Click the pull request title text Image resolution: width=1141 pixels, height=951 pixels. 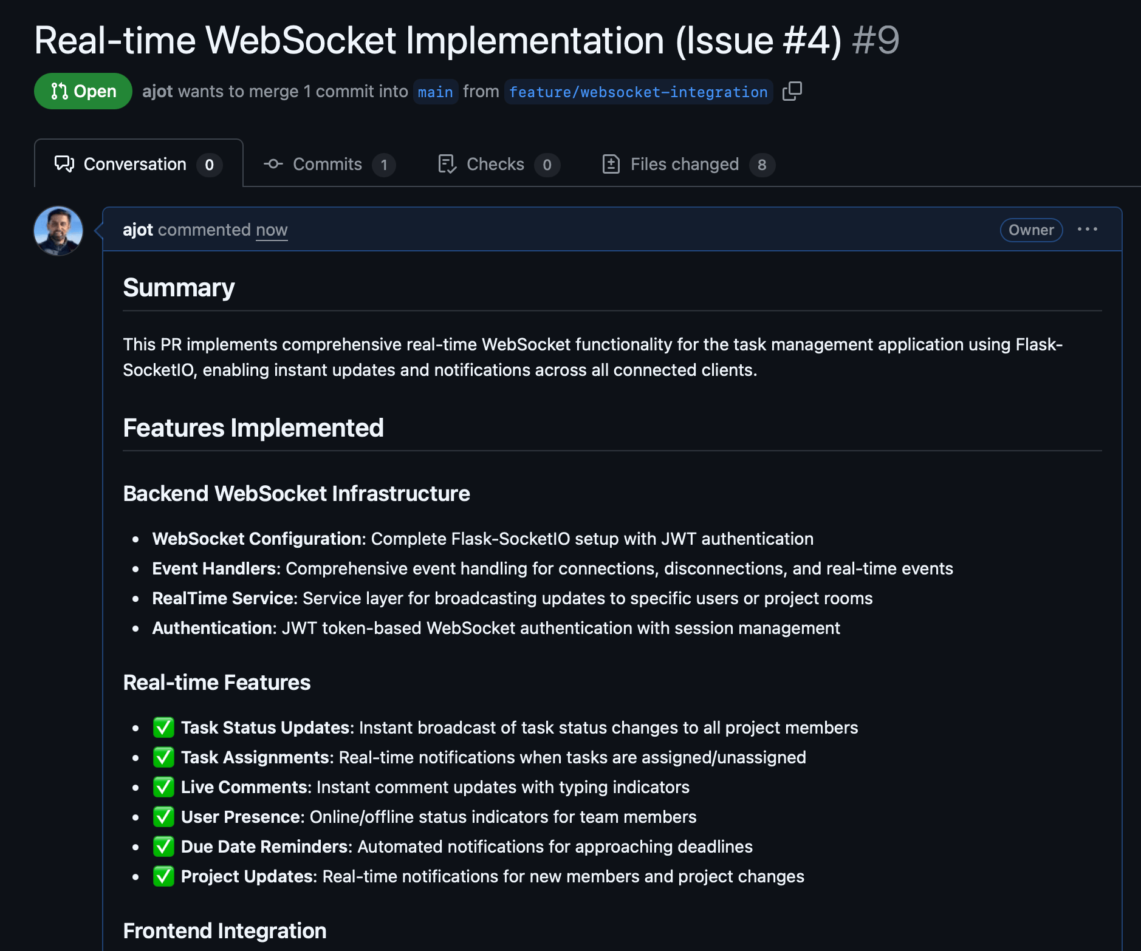[438, 41]
